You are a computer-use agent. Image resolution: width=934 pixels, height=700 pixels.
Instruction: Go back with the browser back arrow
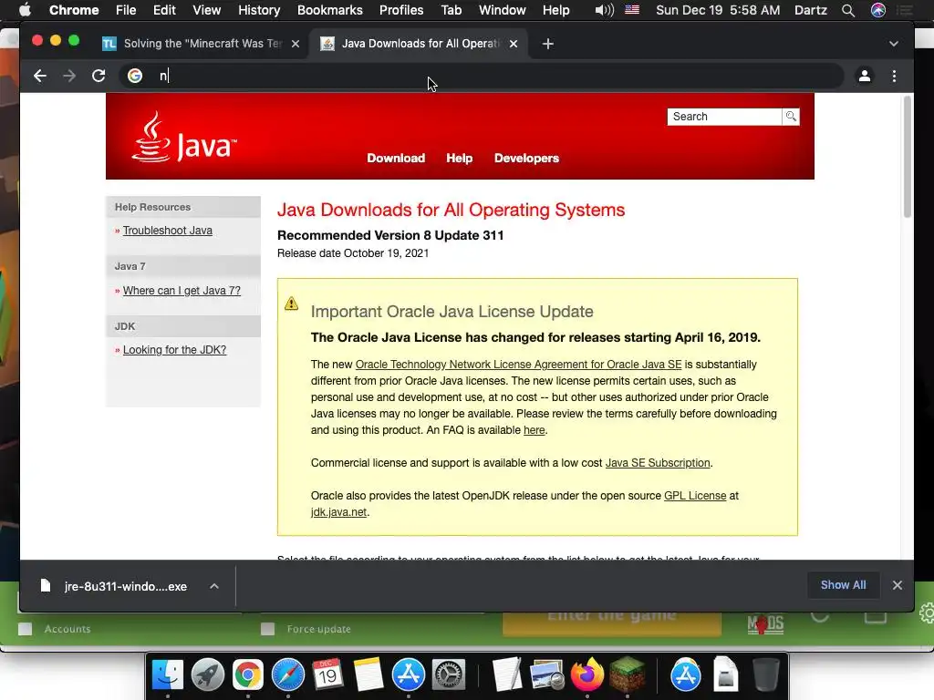click(x=40, y=76)
